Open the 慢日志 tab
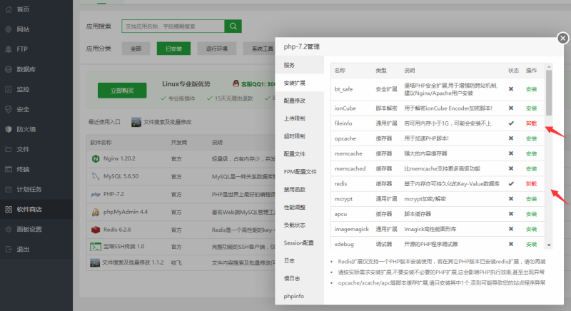 [299, 279]
